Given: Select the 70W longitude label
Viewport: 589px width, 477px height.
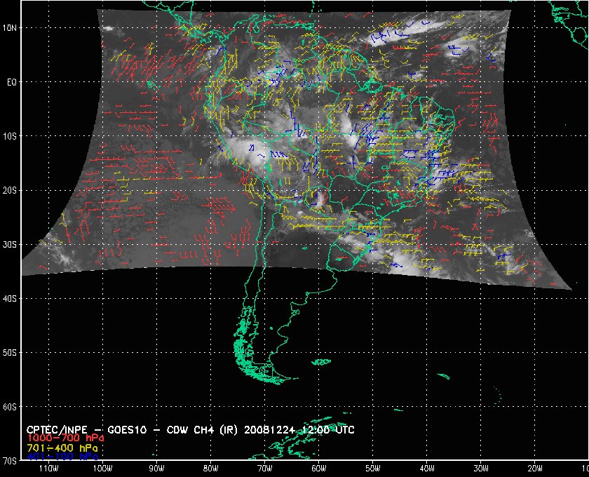Looking at the screenshot, I should click(x=264, y=467).
